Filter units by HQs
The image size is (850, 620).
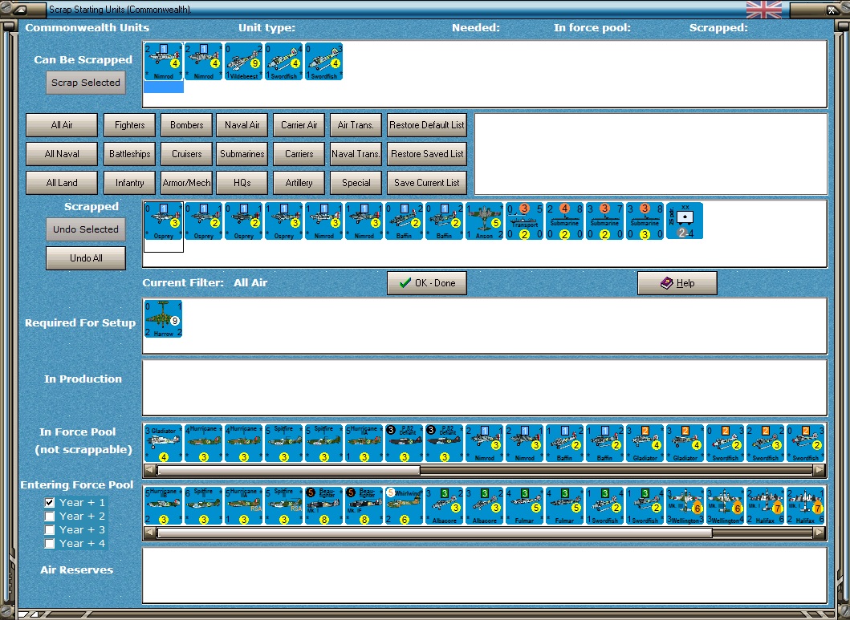[242, 183]
